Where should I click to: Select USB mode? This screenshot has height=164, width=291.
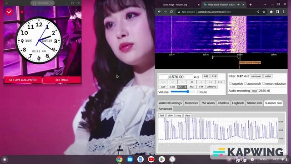182,87
